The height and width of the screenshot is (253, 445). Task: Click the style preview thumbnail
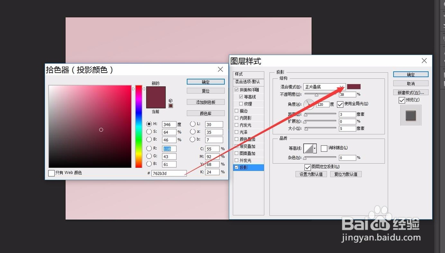(x=411, y=115)
